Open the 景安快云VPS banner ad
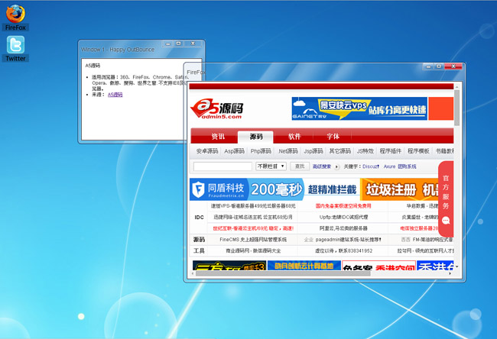This screenshot has width=497, height=339. pos(359,108)
